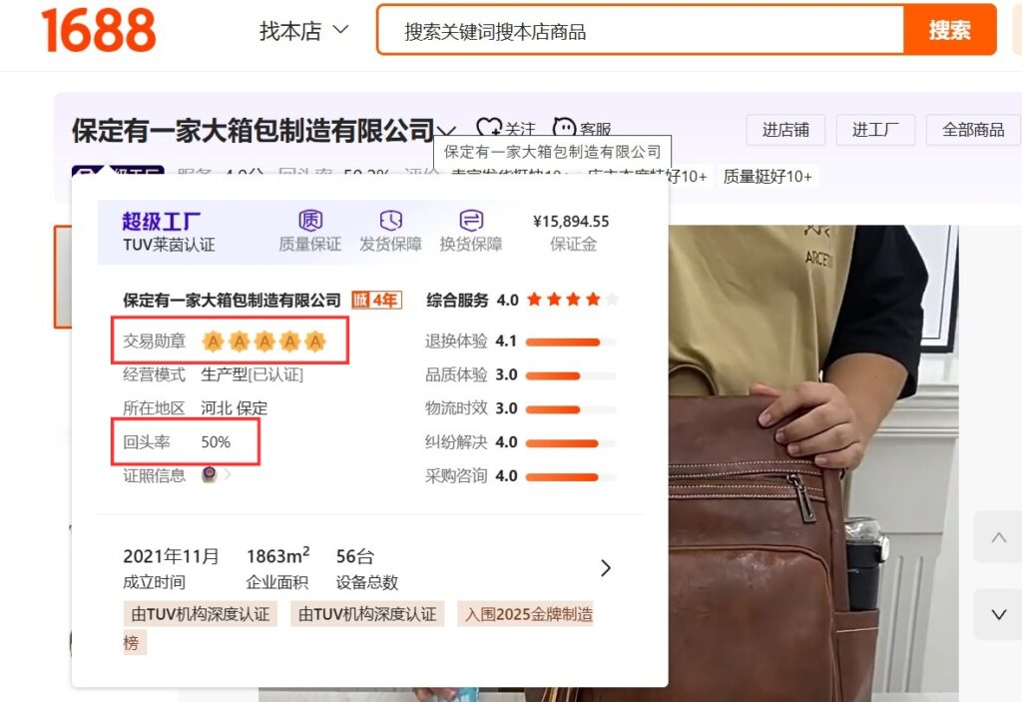
Task: Click the down arrow scroll button
Action: pos(998,614)
